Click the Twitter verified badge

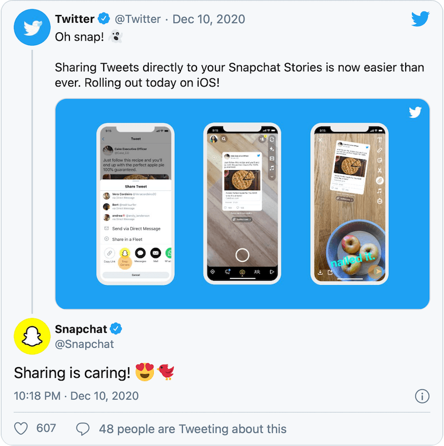pyautogui.click(x=104, y=19)
